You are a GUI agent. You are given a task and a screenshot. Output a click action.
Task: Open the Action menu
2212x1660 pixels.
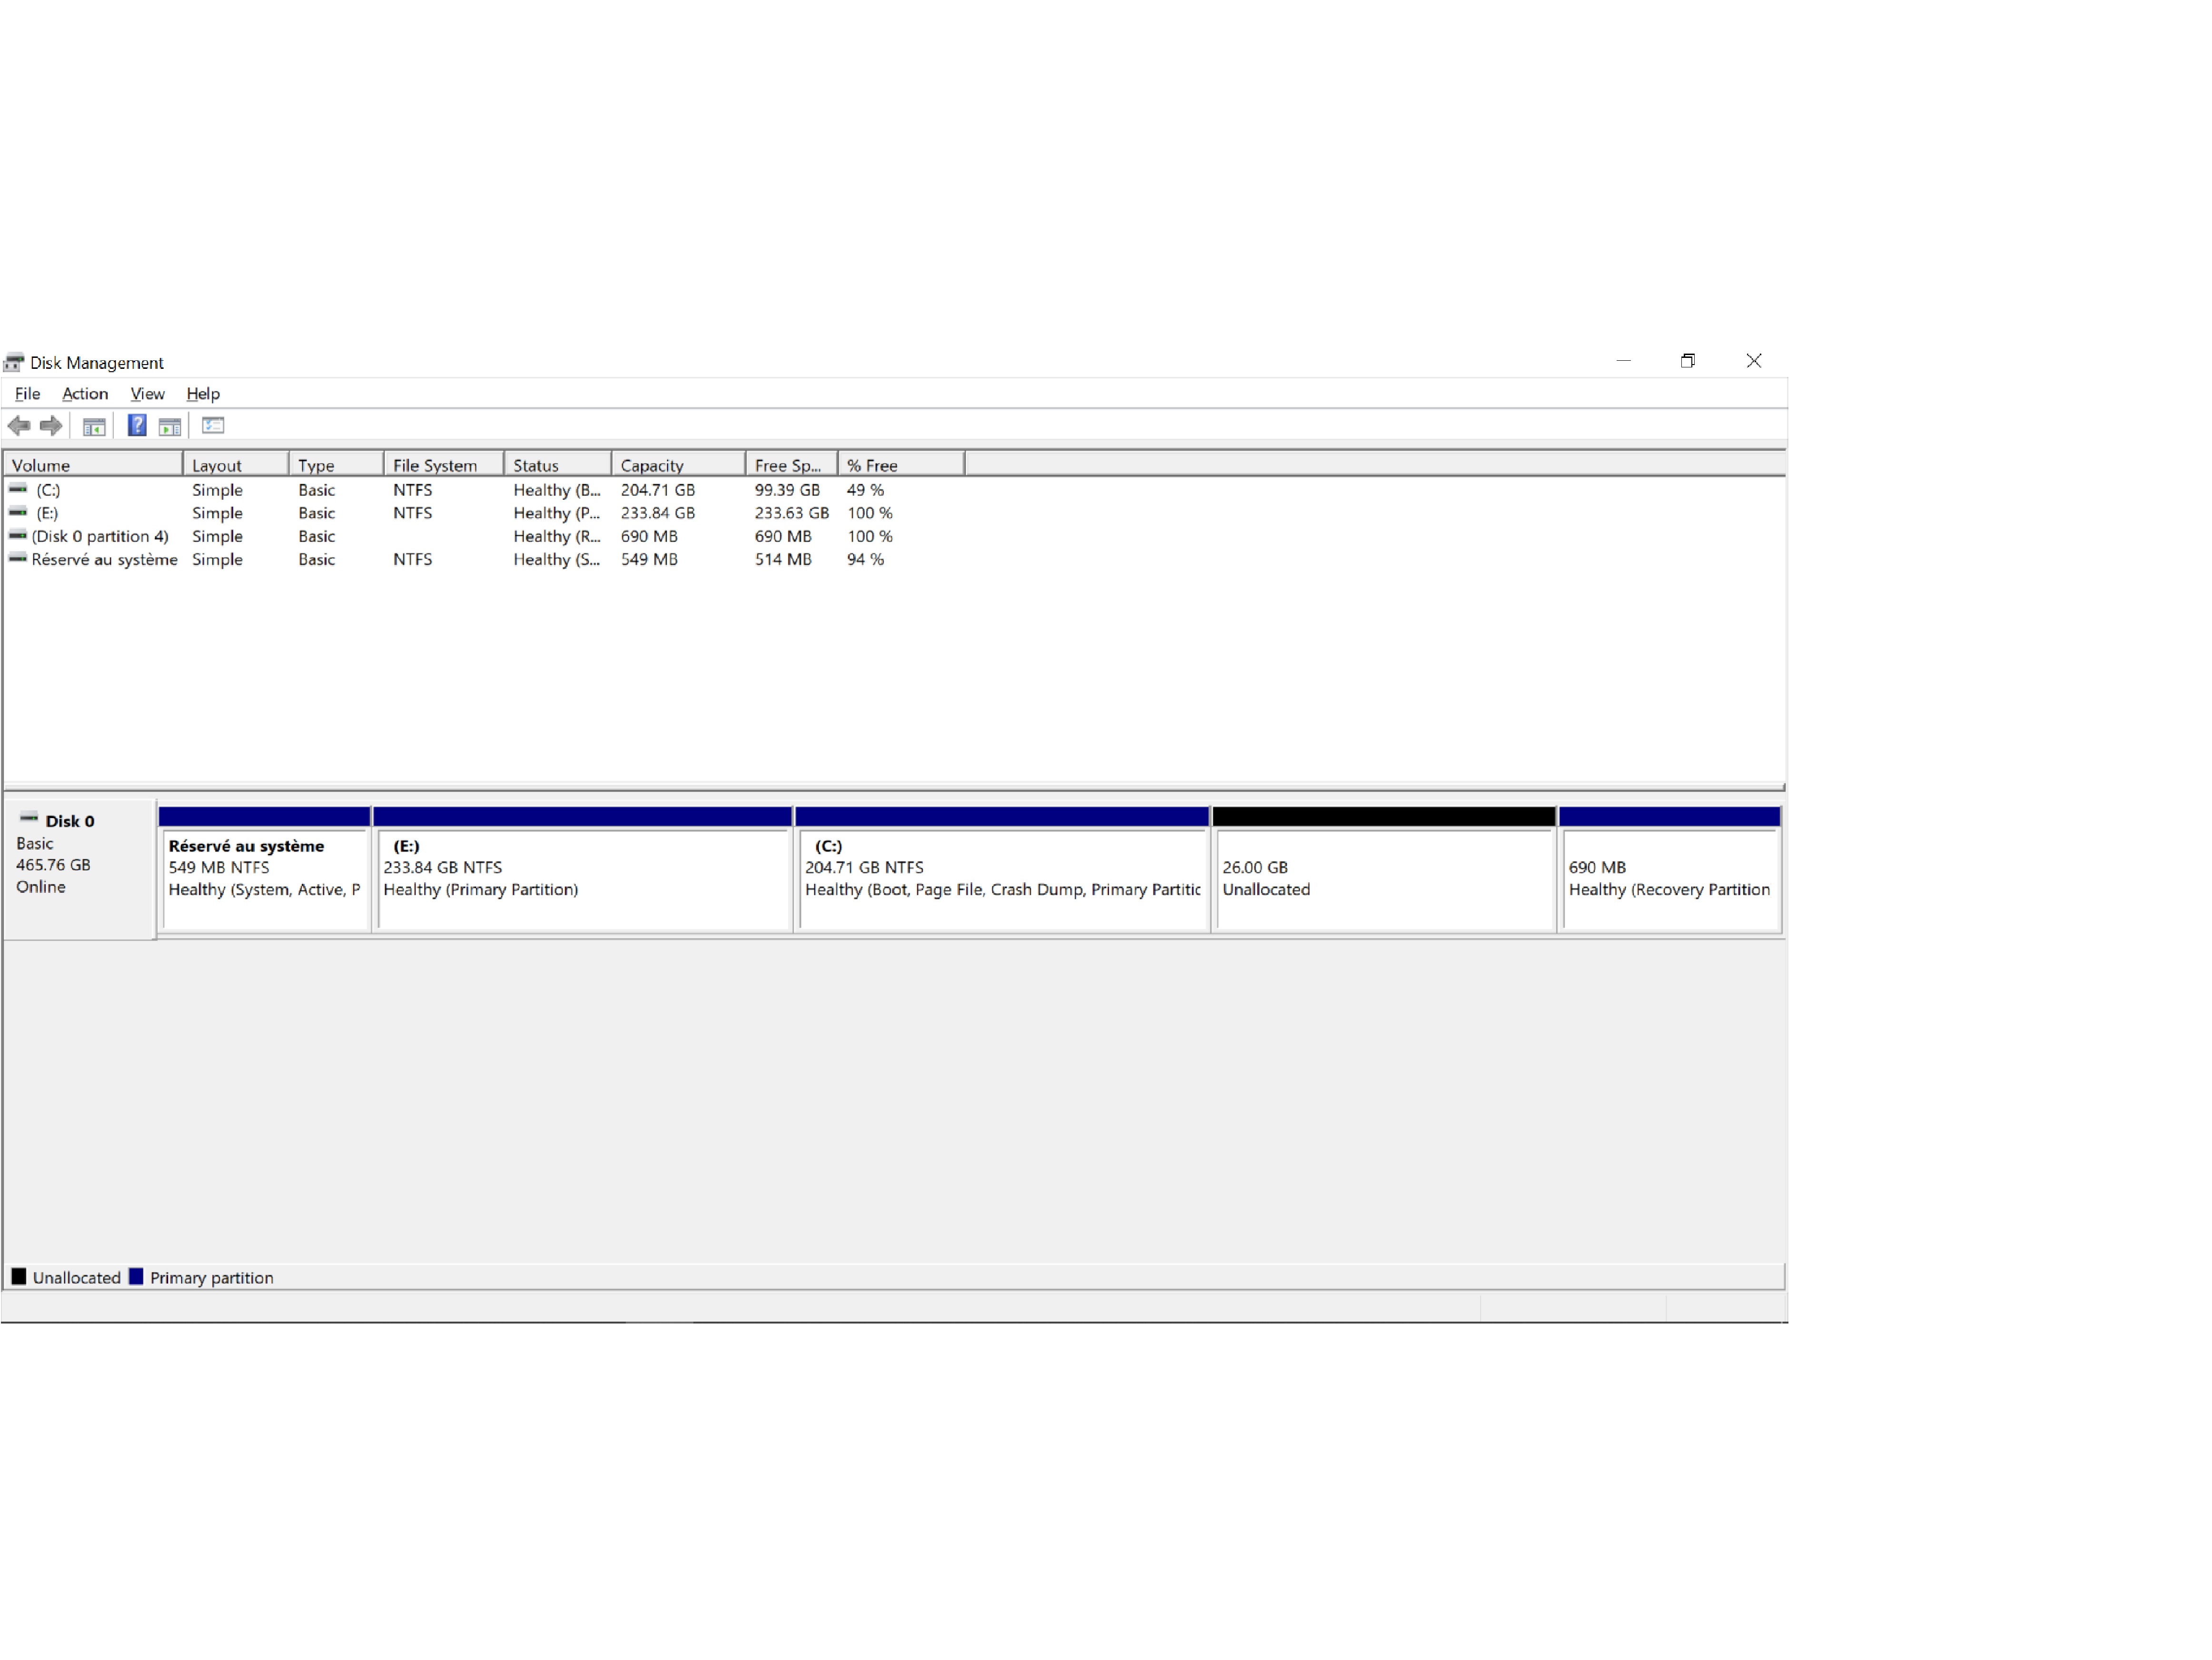(x=85, y=394)
